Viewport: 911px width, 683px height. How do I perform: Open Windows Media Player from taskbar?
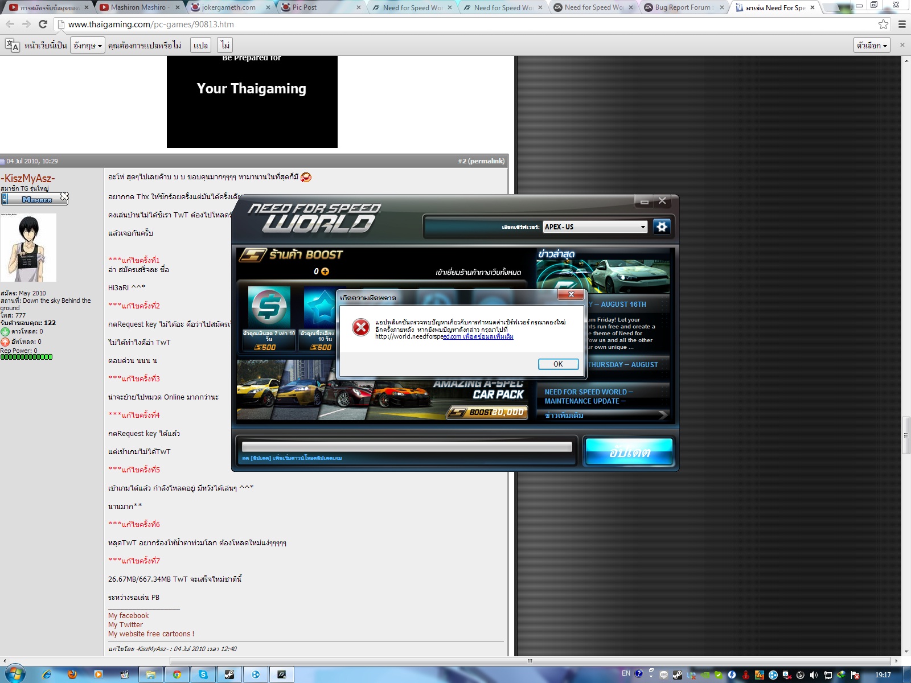(99, 674)
